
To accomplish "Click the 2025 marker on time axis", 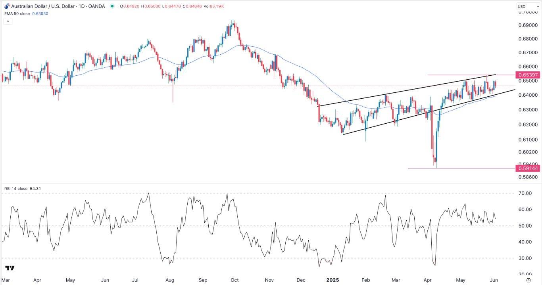I will coord(333,280).
